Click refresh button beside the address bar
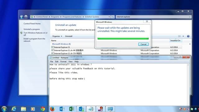The height and width of the screenshot is (112, 199). pyautogui.click(x=113, y=17)
